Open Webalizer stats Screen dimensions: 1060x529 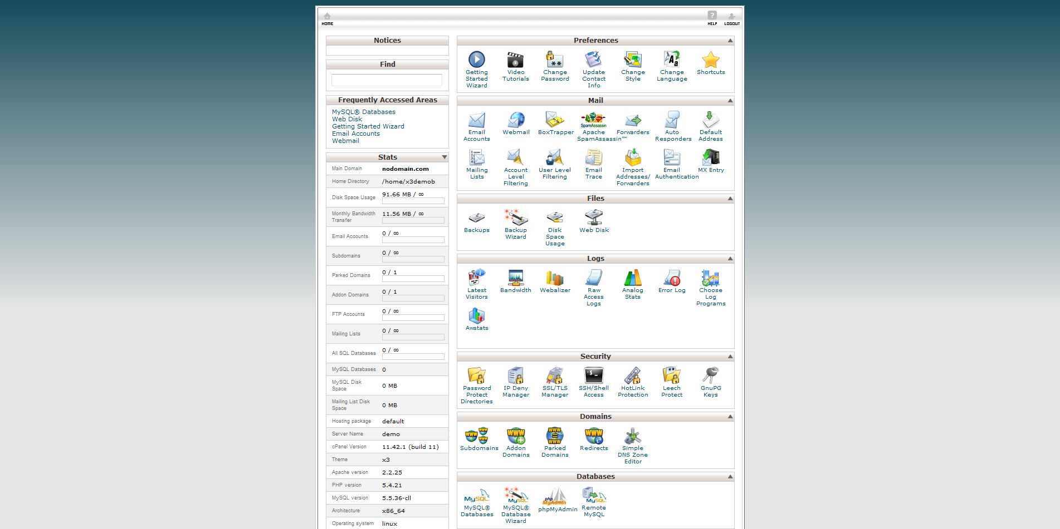[555, 278]
